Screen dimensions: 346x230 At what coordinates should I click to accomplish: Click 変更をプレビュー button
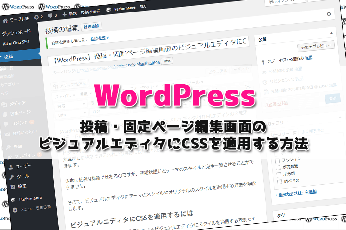point(316,46)
